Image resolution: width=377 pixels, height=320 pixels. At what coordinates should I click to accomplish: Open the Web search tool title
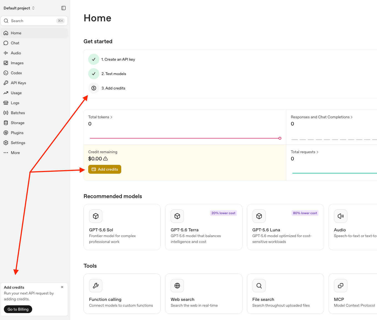[183, 299]
